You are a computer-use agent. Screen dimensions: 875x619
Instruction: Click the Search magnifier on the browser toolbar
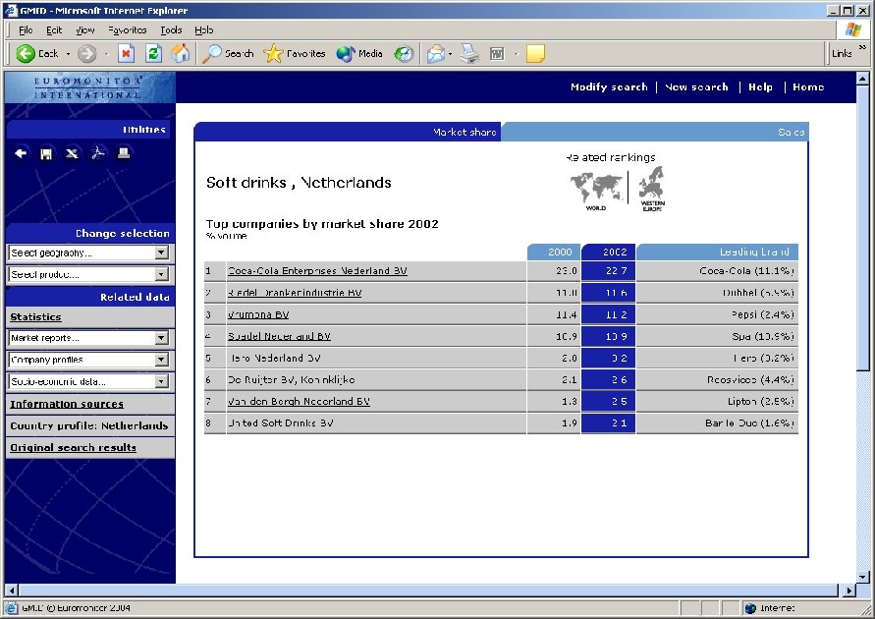coord(214,53)
